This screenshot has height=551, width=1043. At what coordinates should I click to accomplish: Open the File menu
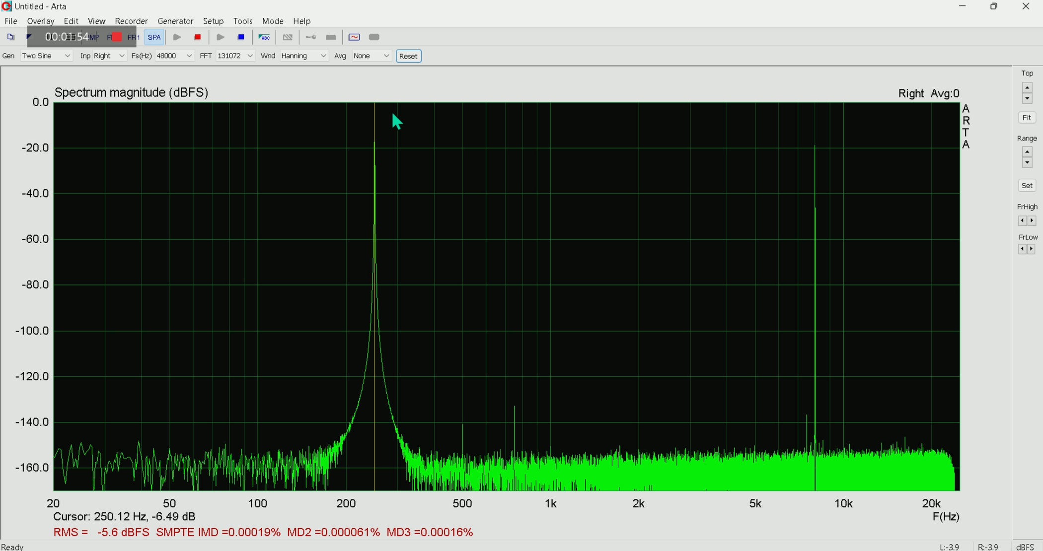[x=11, y=21]
